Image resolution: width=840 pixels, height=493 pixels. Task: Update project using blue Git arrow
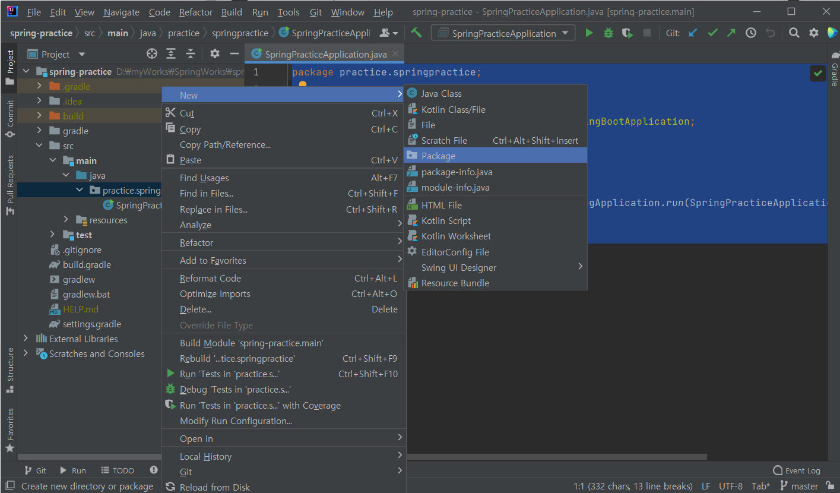tap(693, 33)
